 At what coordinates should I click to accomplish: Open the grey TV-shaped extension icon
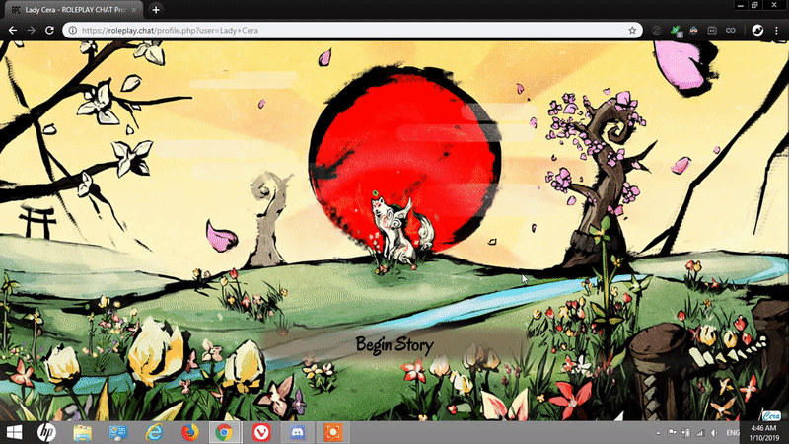pyautogui.click(x=712, y=31)
